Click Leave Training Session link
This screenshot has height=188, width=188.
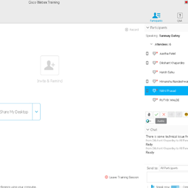tap(124, 177)
